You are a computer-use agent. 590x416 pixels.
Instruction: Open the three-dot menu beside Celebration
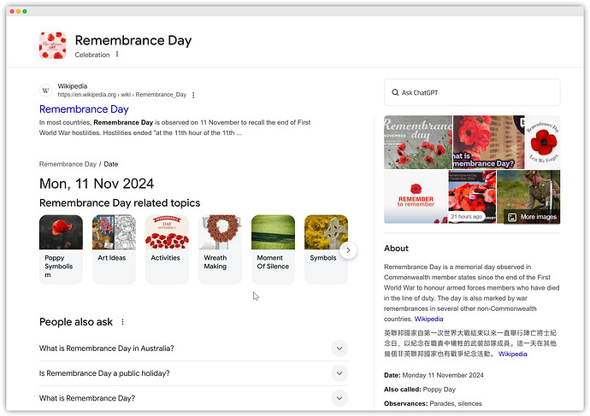point(117,54)
